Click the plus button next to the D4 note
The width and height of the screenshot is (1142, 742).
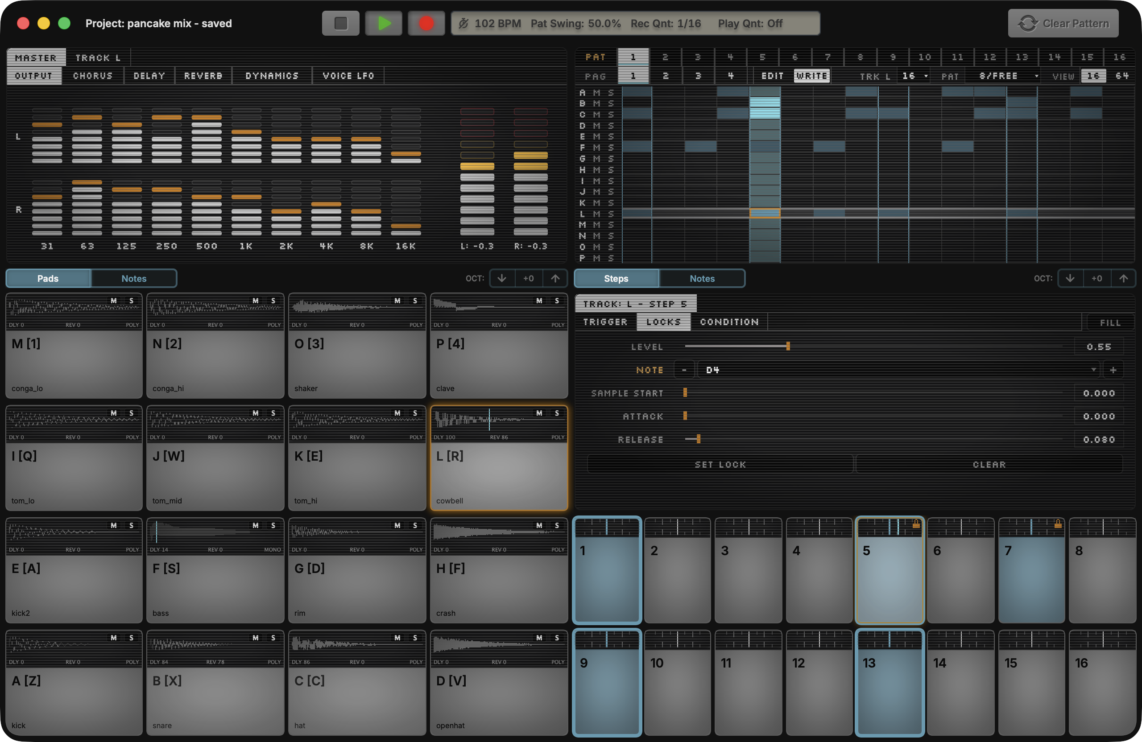[1113, 370]
